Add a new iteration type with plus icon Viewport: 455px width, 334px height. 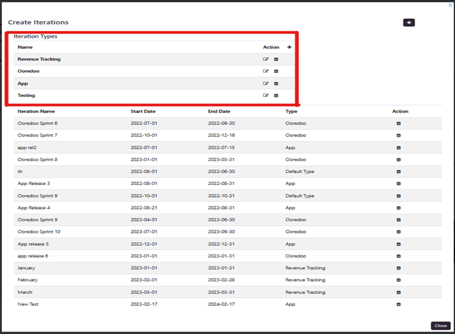coord(289,47)
